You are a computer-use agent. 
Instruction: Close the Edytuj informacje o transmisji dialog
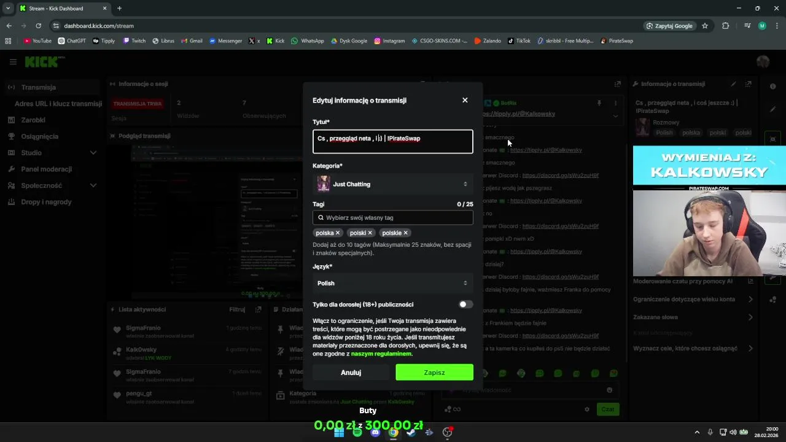tap(465, 100)
